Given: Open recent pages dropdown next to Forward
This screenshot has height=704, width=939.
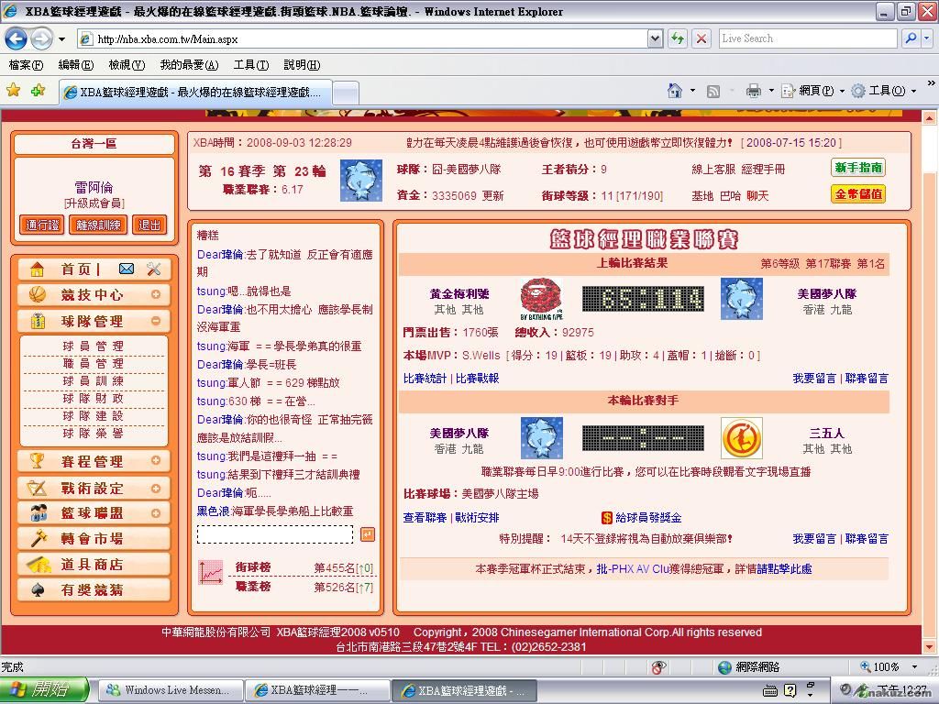Looking at the screenshot, I should (61, 39).
